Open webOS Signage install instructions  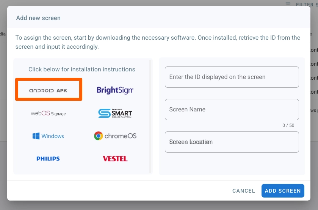[x=48, y=113]
